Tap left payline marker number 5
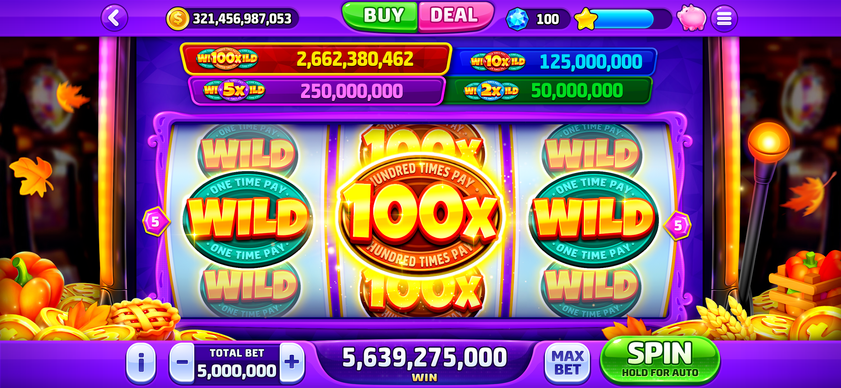Screen dimensions: 841x388 pos(156,221)
